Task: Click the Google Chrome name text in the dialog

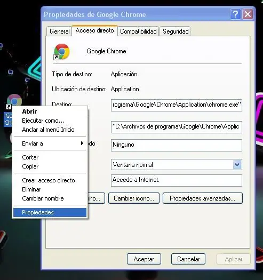Action: 107,51
